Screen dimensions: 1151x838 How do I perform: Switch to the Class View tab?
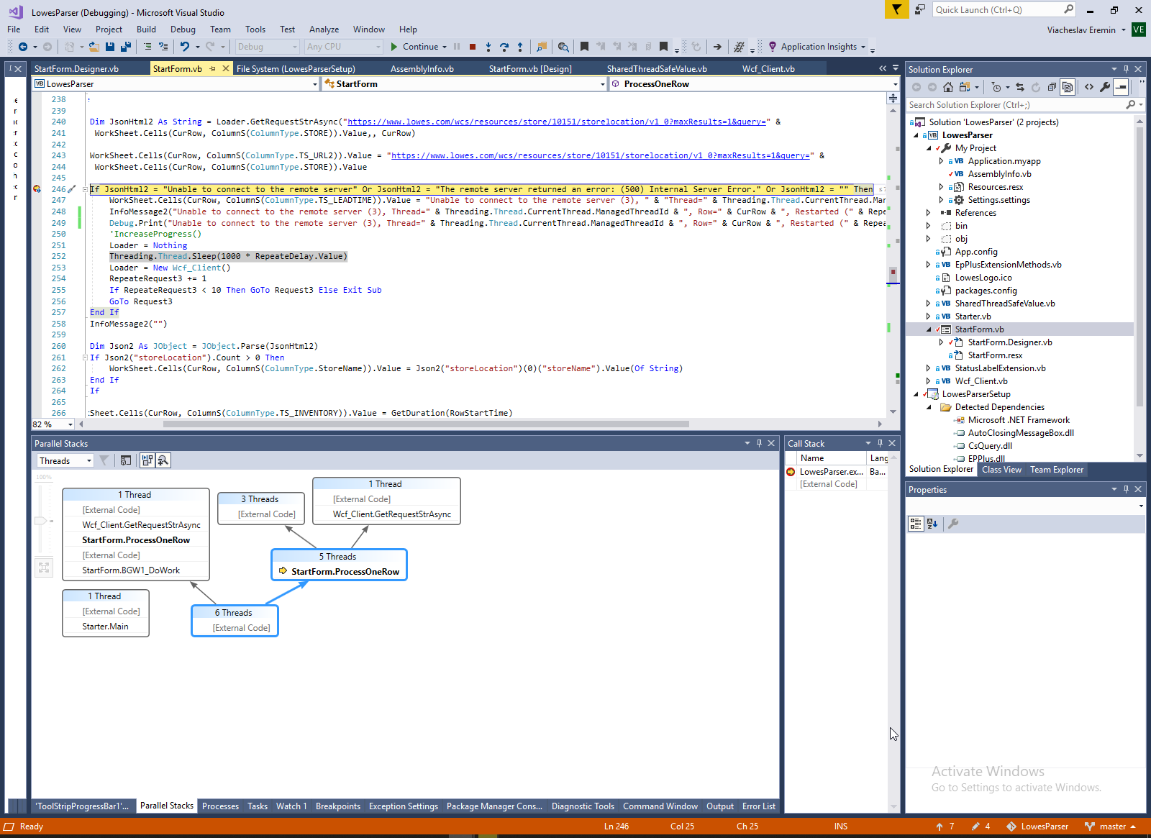click(x=1001, y=470)
